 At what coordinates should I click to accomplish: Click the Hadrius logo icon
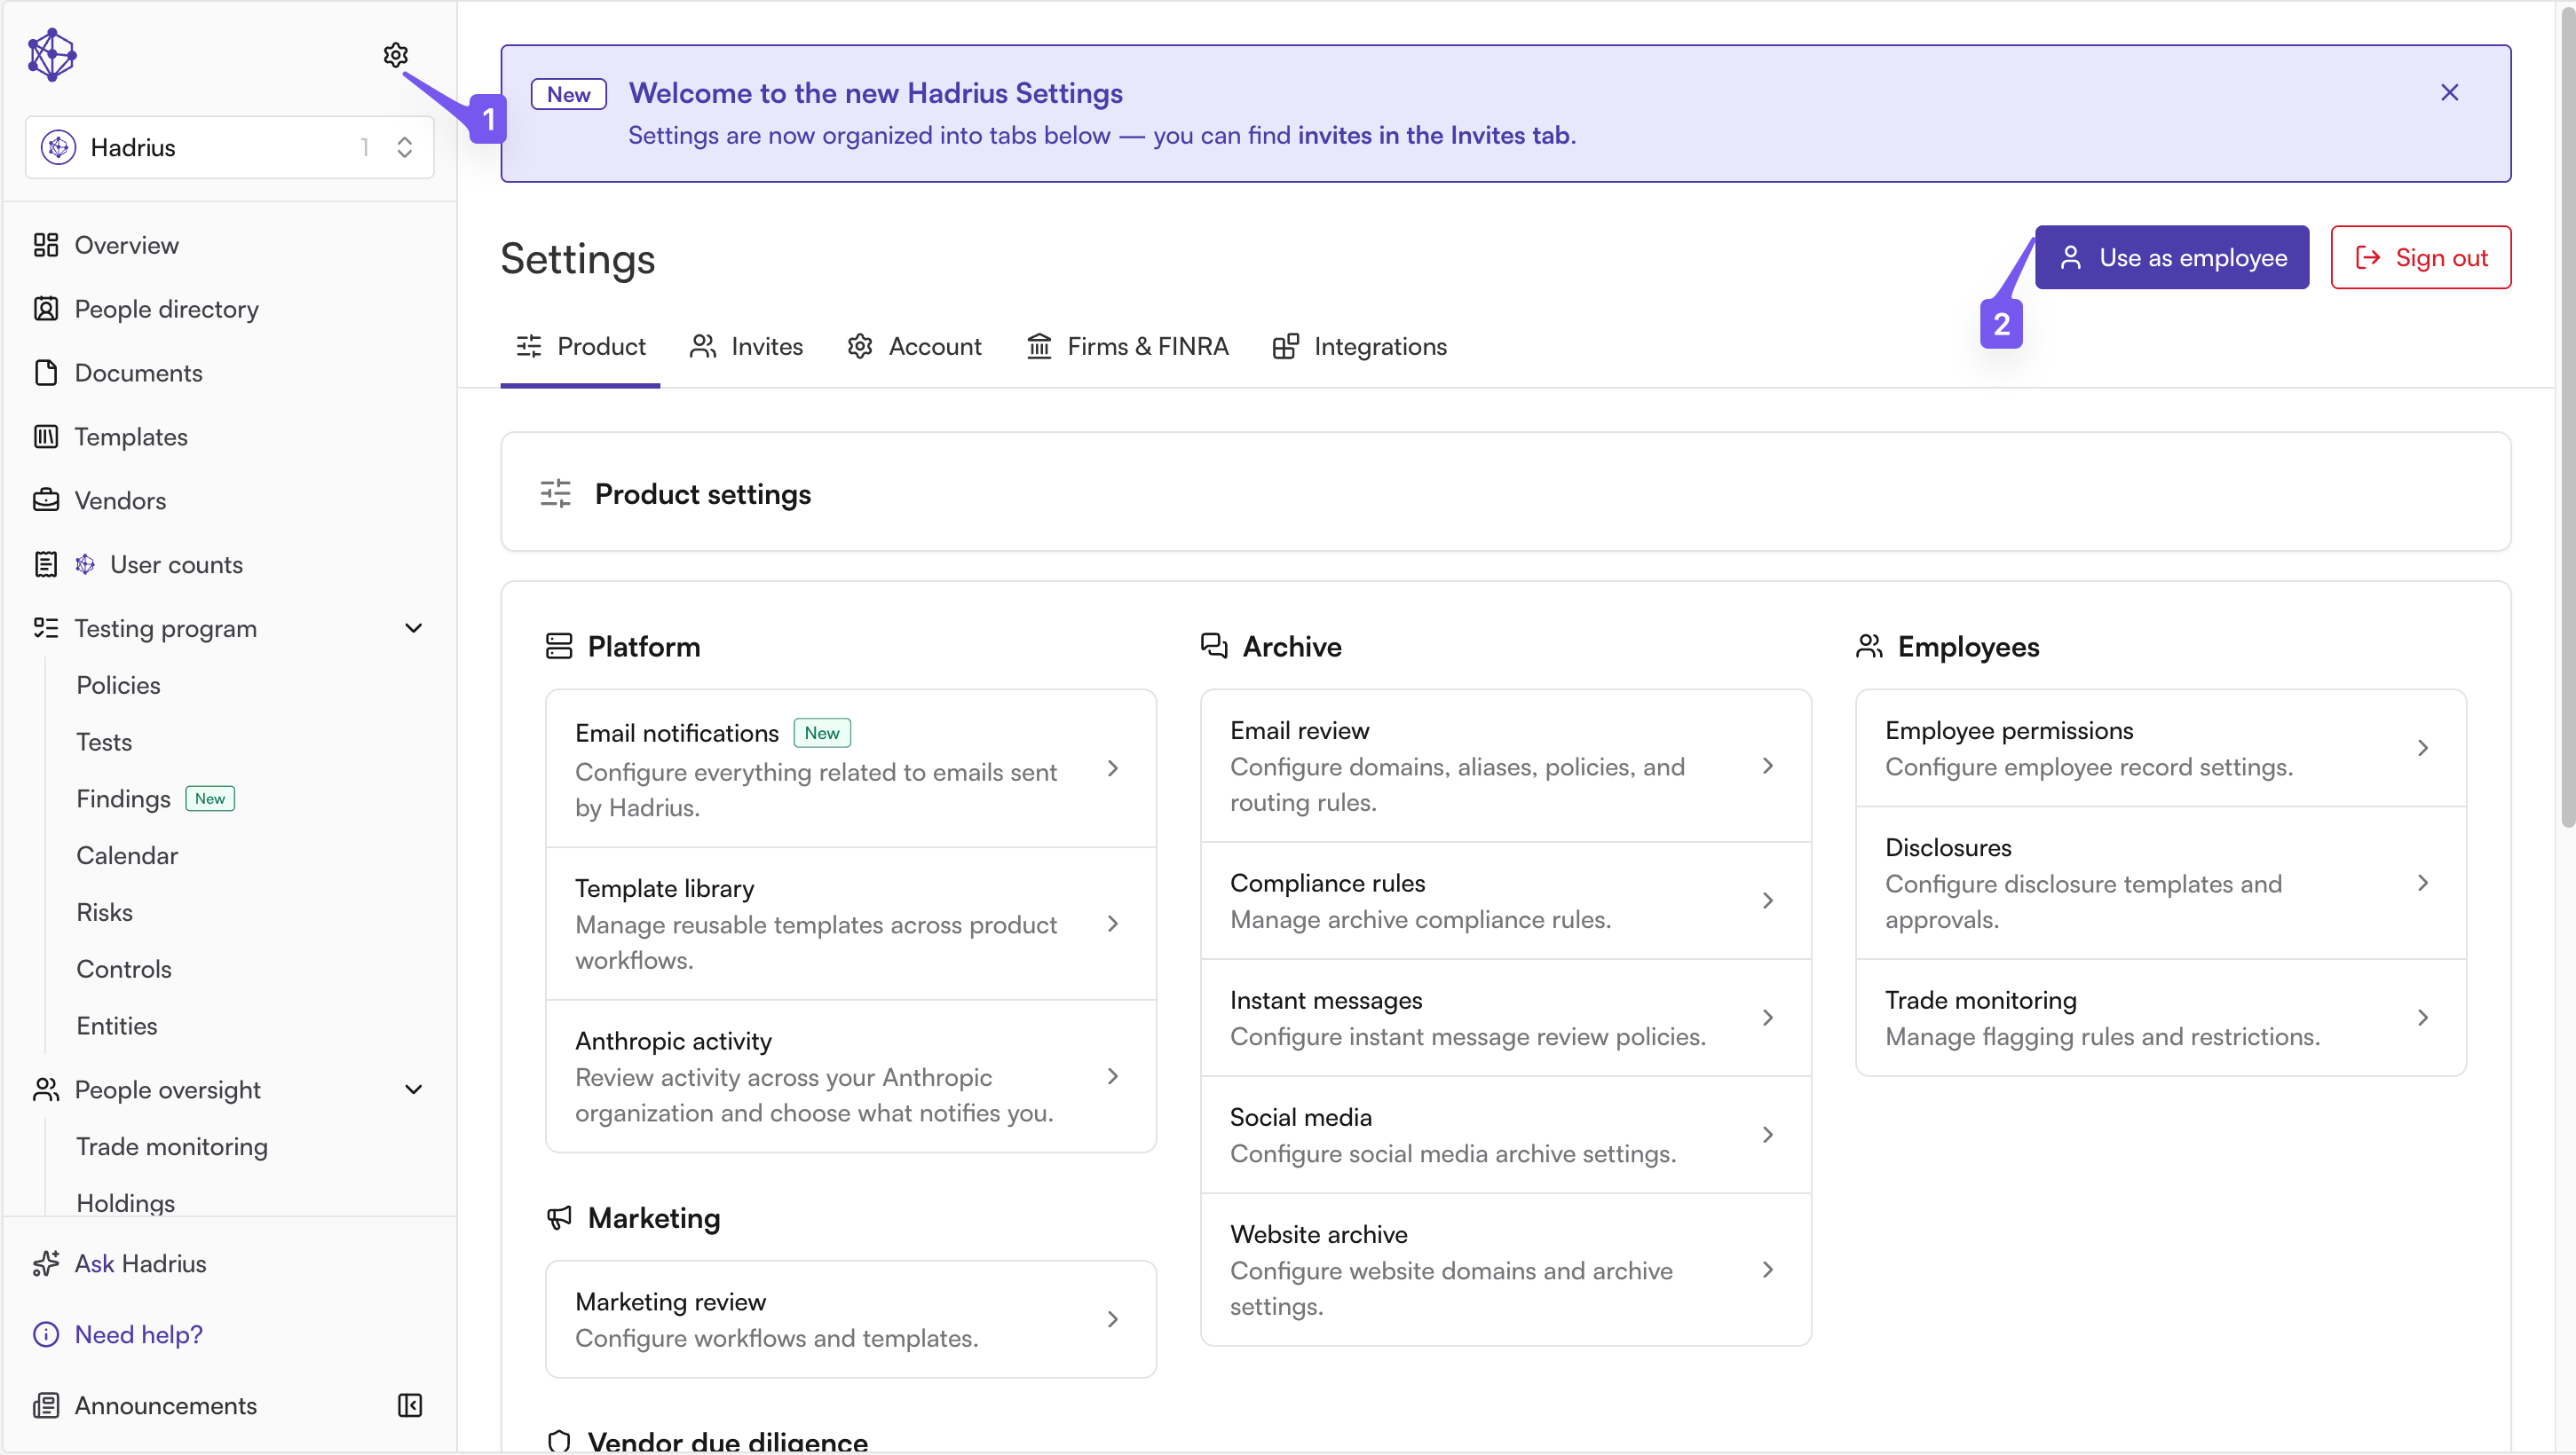pyautogui.click(x=52, y=55)
